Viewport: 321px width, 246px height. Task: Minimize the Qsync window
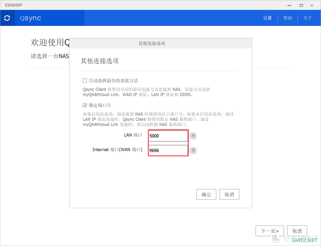tap(289, 5)
